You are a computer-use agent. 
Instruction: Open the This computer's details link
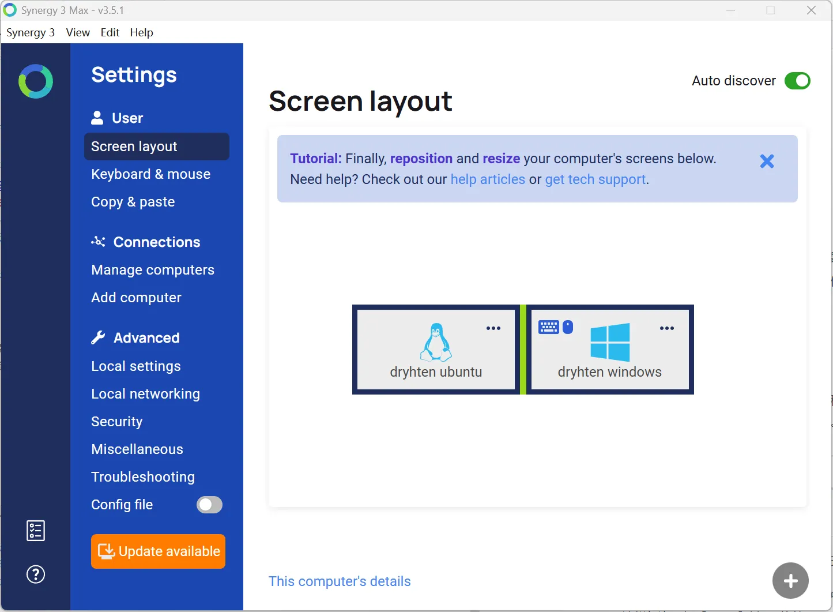coord(340,581)
